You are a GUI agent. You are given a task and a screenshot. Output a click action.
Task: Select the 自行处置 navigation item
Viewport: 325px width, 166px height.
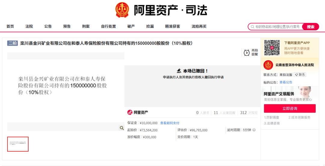point(108,26)
